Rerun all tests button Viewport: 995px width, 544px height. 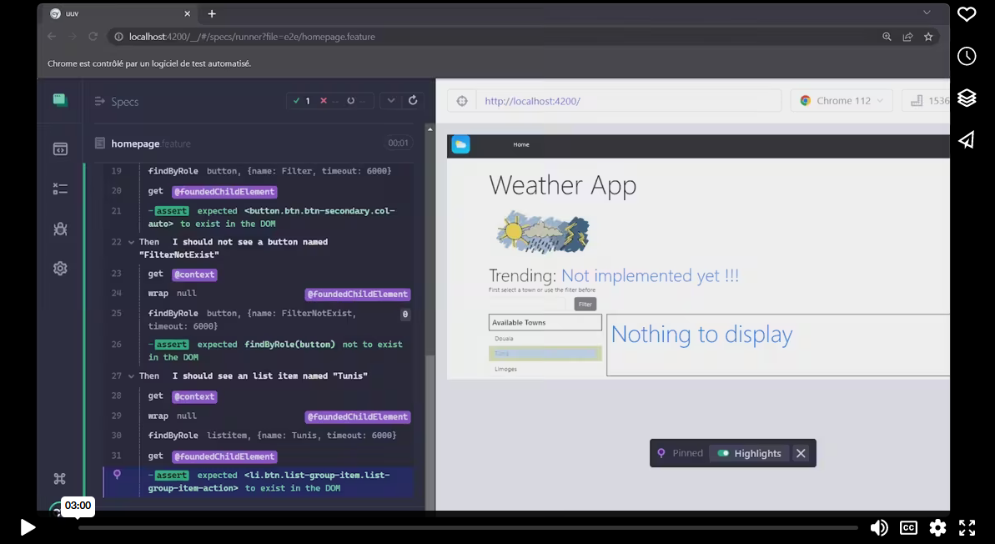pyautogui.click(x=412, y=101)
